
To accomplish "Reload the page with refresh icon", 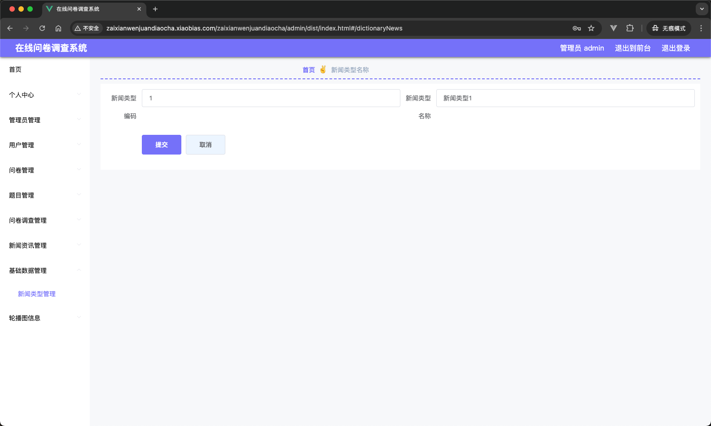I will [42, 28].
